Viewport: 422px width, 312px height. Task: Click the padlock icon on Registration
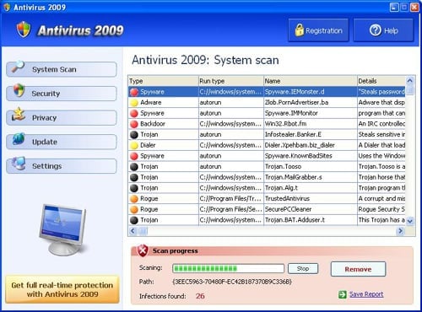(x=299, y=30)
